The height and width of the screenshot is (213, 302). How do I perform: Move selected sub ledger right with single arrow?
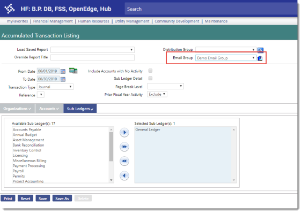tap(124, 132)
